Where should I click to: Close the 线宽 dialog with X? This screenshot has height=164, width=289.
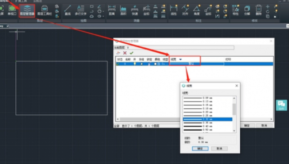(x=237, y=86)
